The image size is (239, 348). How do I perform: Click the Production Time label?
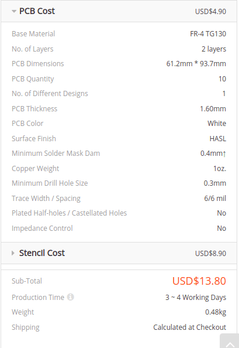point(38,297)
